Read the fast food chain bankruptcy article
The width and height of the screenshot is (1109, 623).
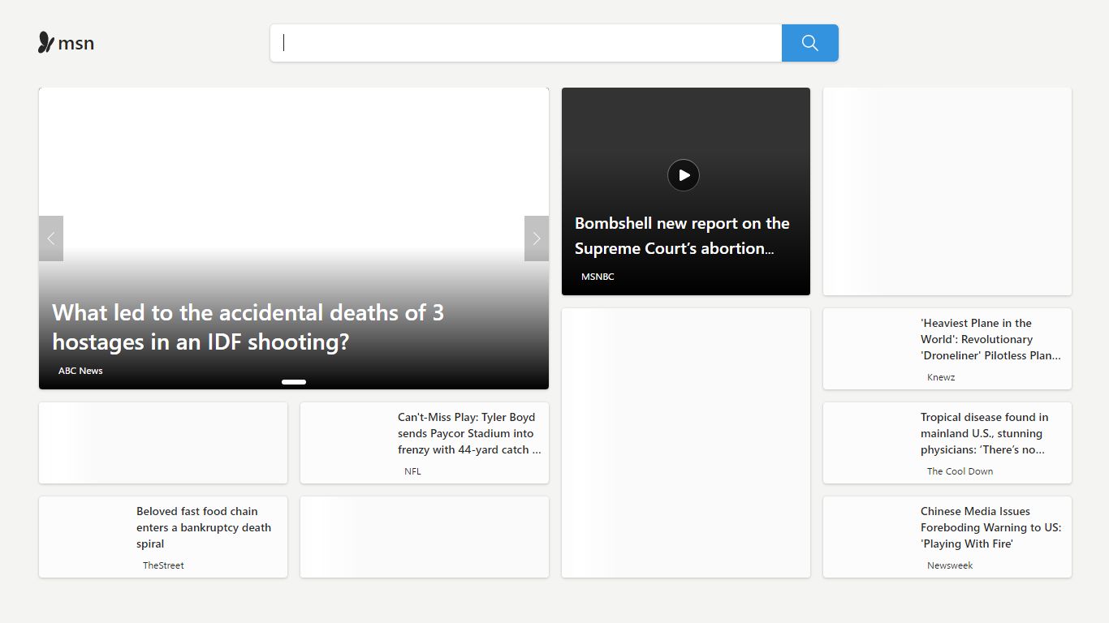(204, 527)
